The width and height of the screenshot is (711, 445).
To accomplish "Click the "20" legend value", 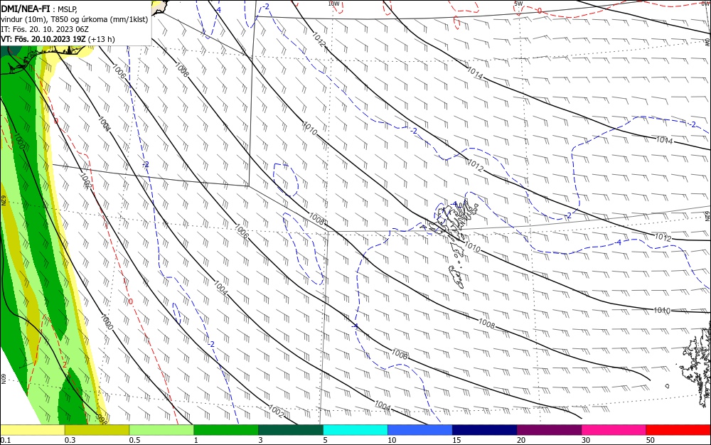I will (x=521, y=440).
